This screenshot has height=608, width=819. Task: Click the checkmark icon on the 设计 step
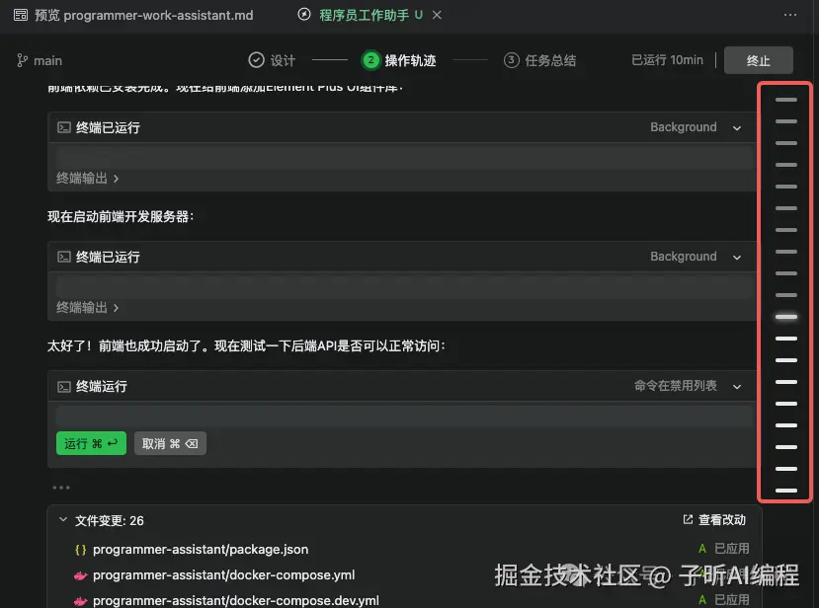click(x=255, y=59)
